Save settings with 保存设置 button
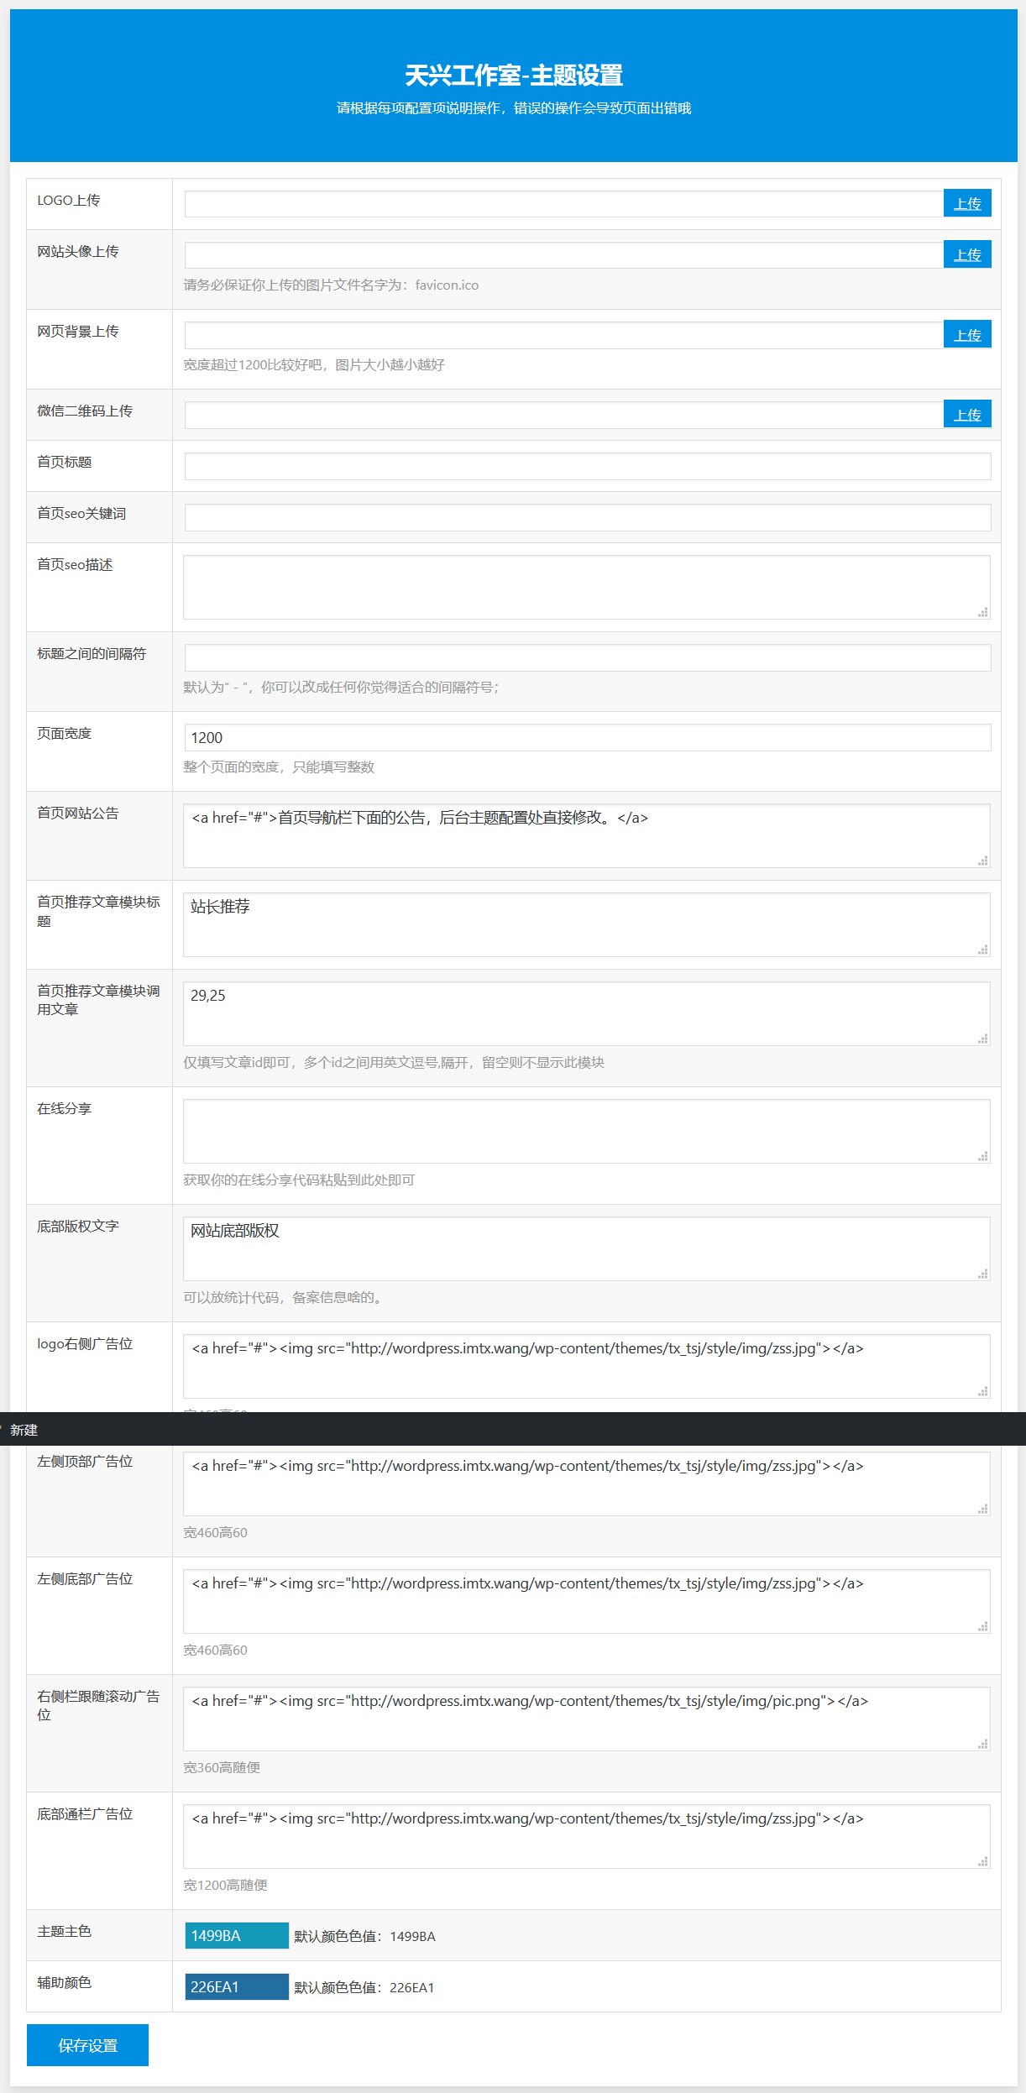 click(x=87, y=2045)
